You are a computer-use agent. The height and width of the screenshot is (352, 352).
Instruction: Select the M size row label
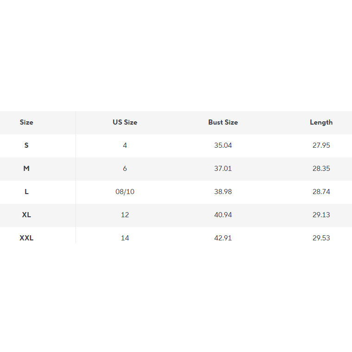[26, 169]
